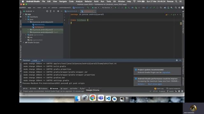
Task: Open Microsoft Teams from the dock
Action: (101, 98)
